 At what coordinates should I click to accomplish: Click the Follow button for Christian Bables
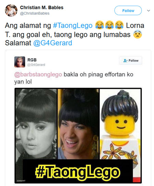pos(128,10)
